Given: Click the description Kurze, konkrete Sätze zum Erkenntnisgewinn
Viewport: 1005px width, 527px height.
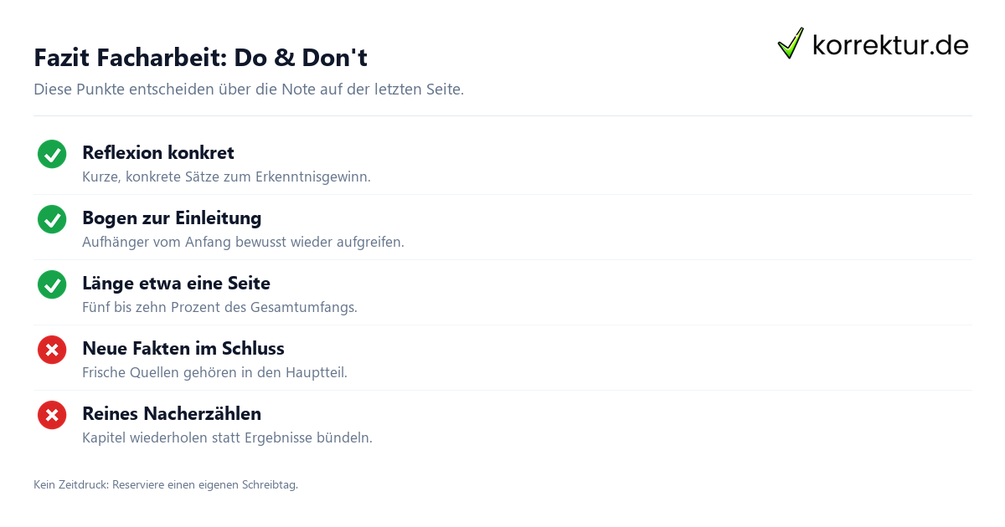Looking at the screenshot, I should point(226,177).
